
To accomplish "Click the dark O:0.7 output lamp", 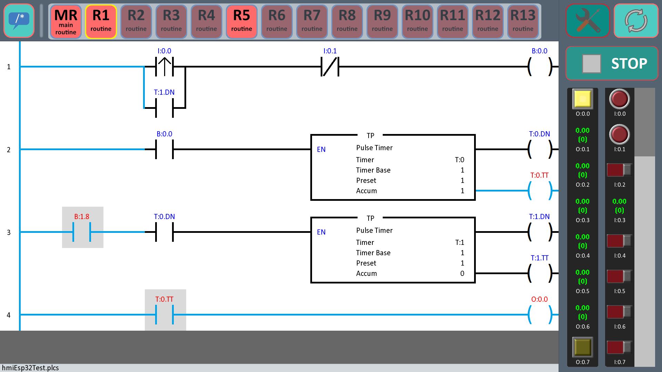I will click(x=583, y=347).
